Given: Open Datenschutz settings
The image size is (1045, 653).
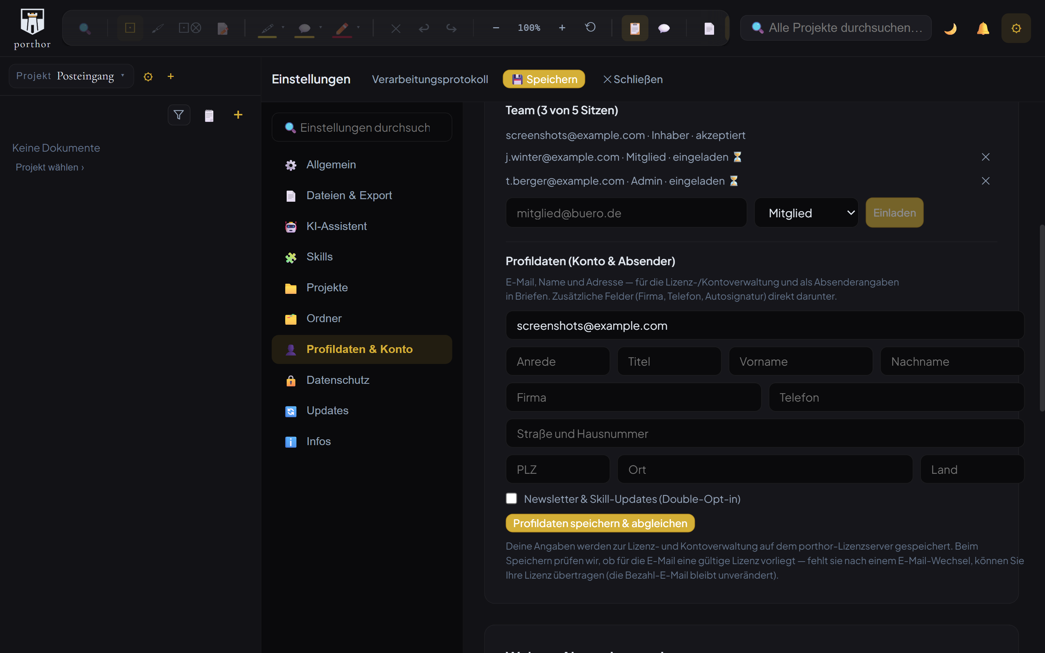Looking at the screenshot, I should (362, 380).
